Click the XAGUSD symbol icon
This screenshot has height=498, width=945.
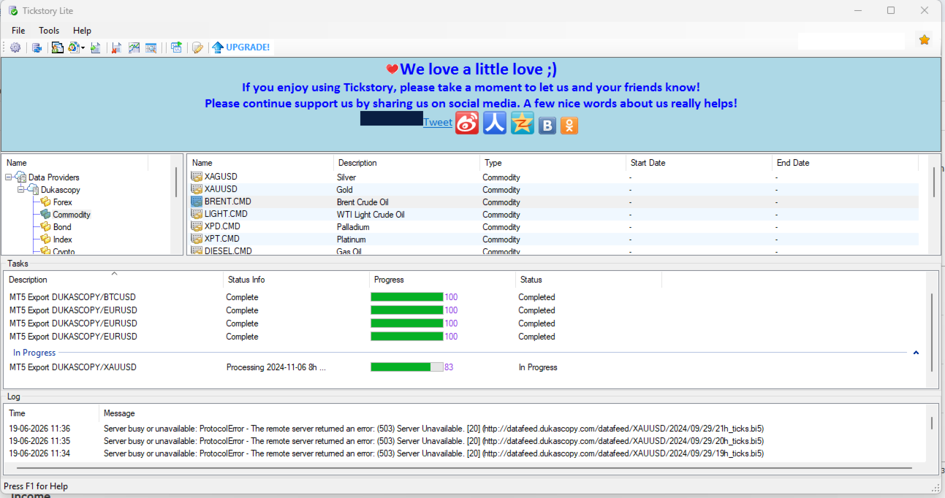coord(197,177)
